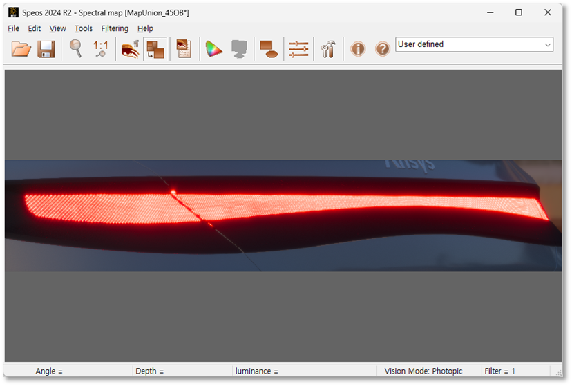Click the bright red spot on the tail lamp
This screenshot has height=386, width=572.
pyautogui.click(x=173, y=191)
